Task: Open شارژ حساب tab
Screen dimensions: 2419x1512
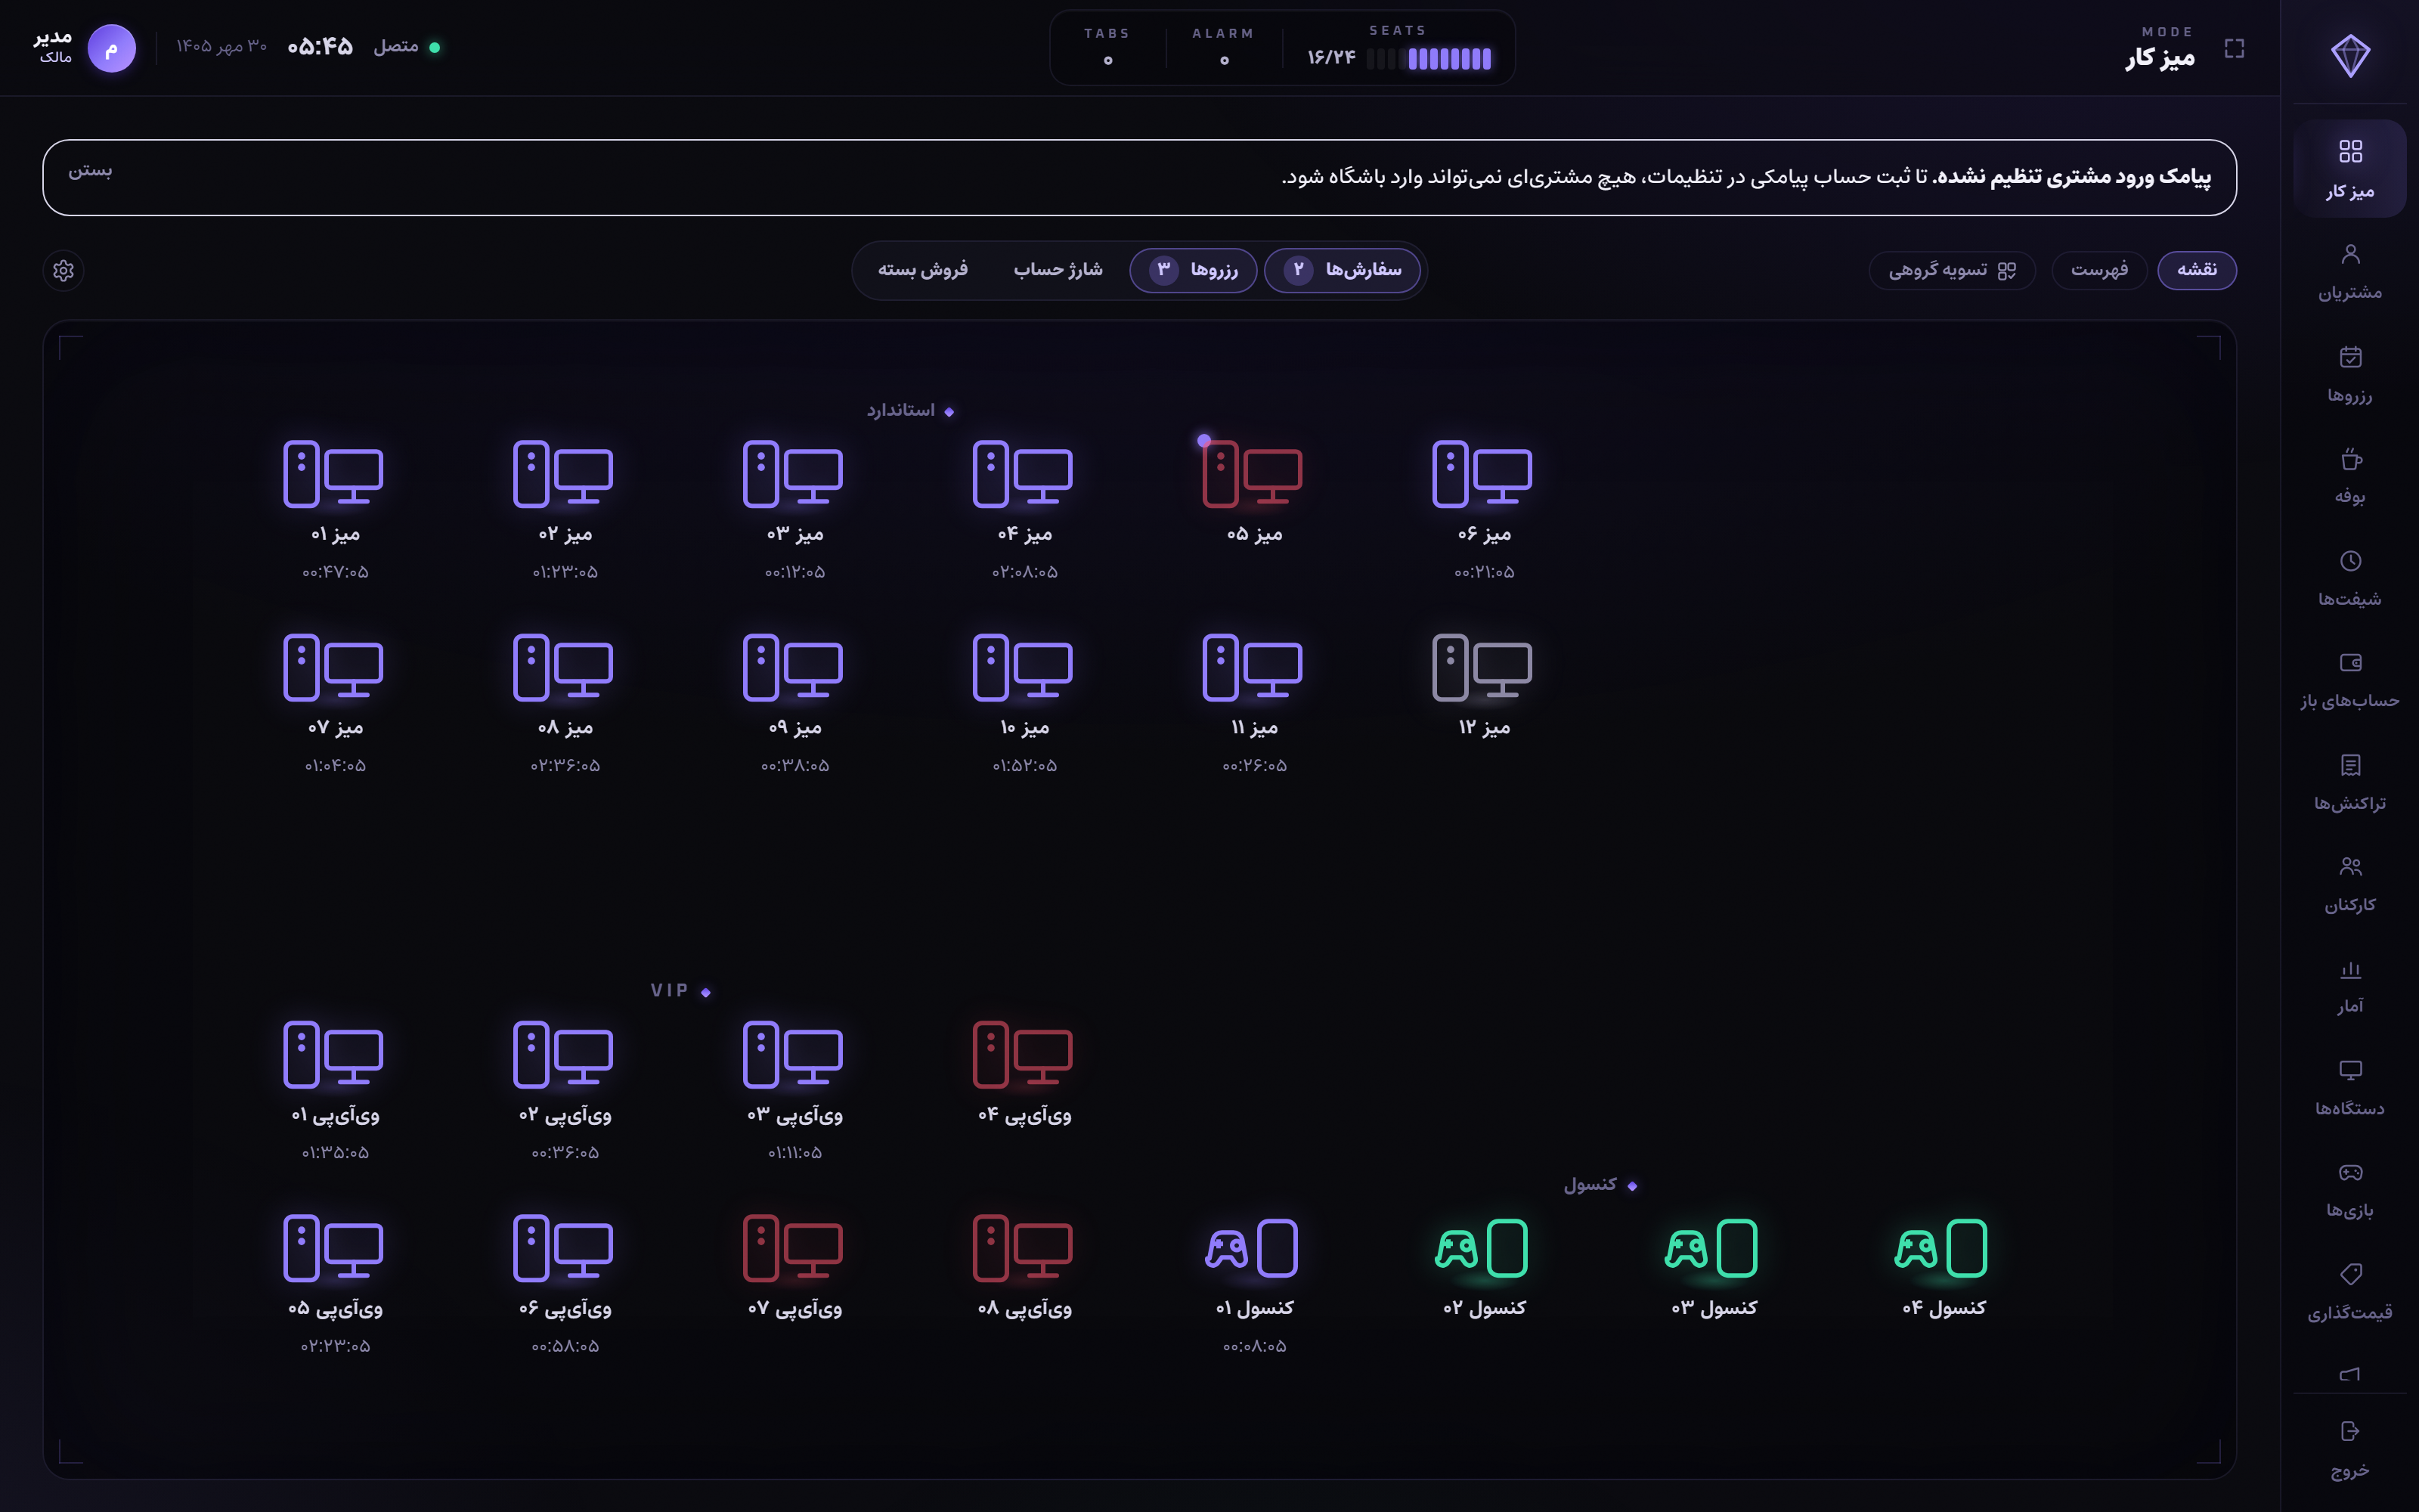Action: (1058, 270)
